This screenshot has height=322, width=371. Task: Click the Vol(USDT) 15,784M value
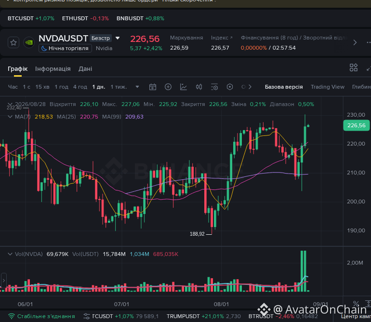tap(114, 254)
